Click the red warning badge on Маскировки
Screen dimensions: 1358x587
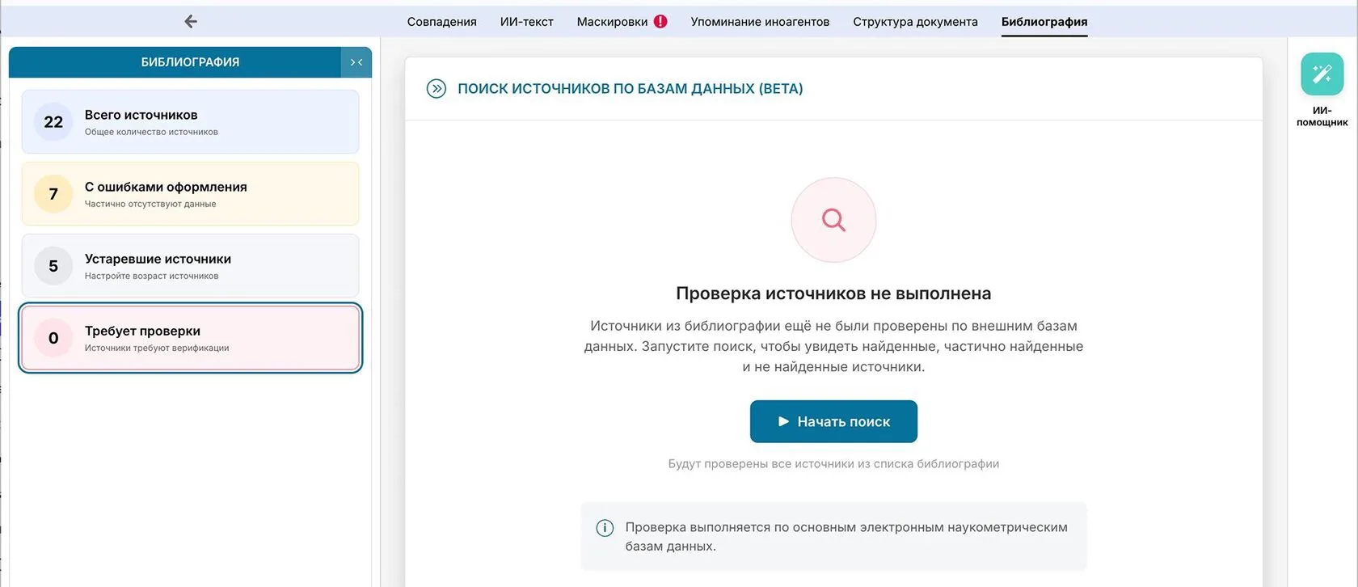660,22
